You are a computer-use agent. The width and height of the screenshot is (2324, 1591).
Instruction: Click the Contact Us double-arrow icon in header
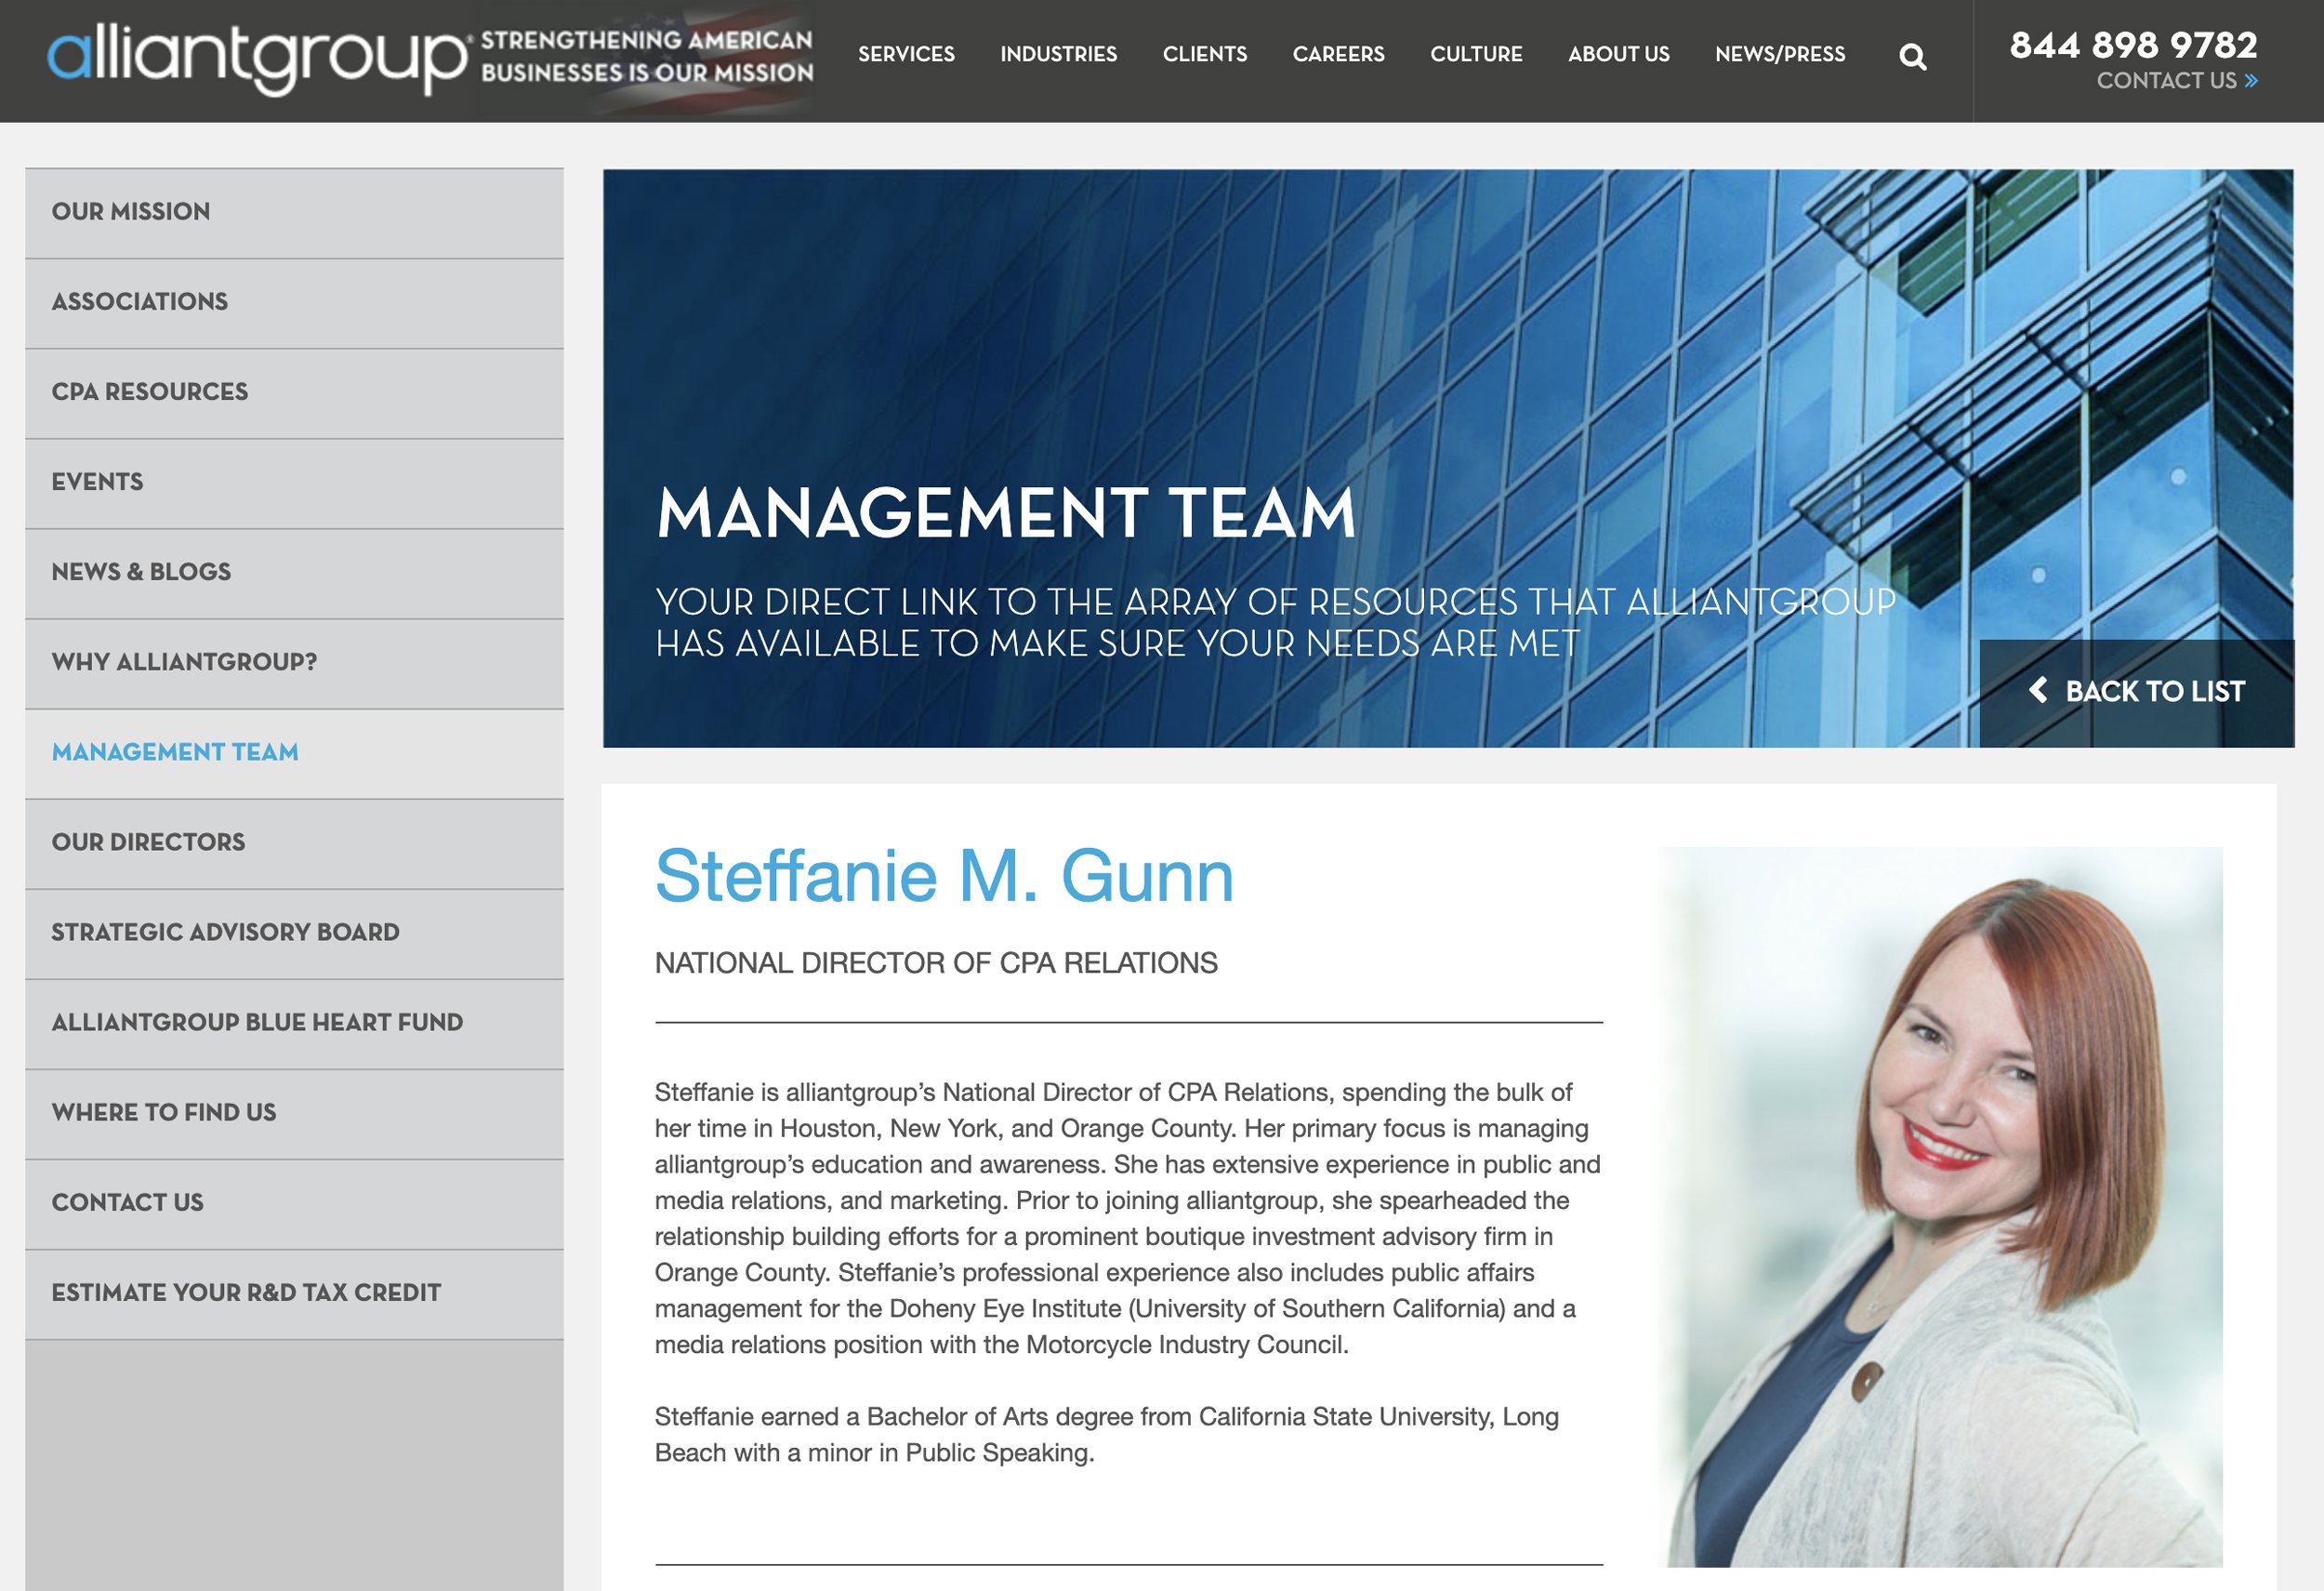pyautogui.click(x=2251, y=81)
